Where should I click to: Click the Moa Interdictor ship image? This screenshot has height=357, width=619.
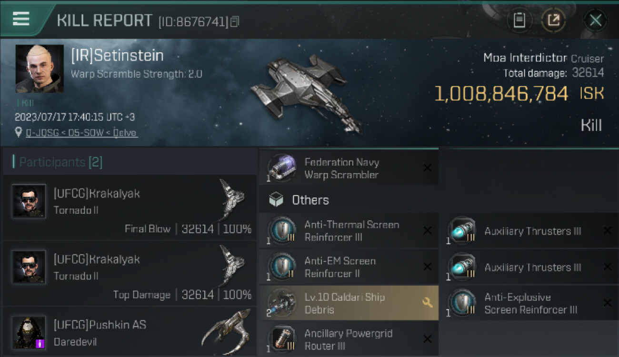(x=305, y=93)
